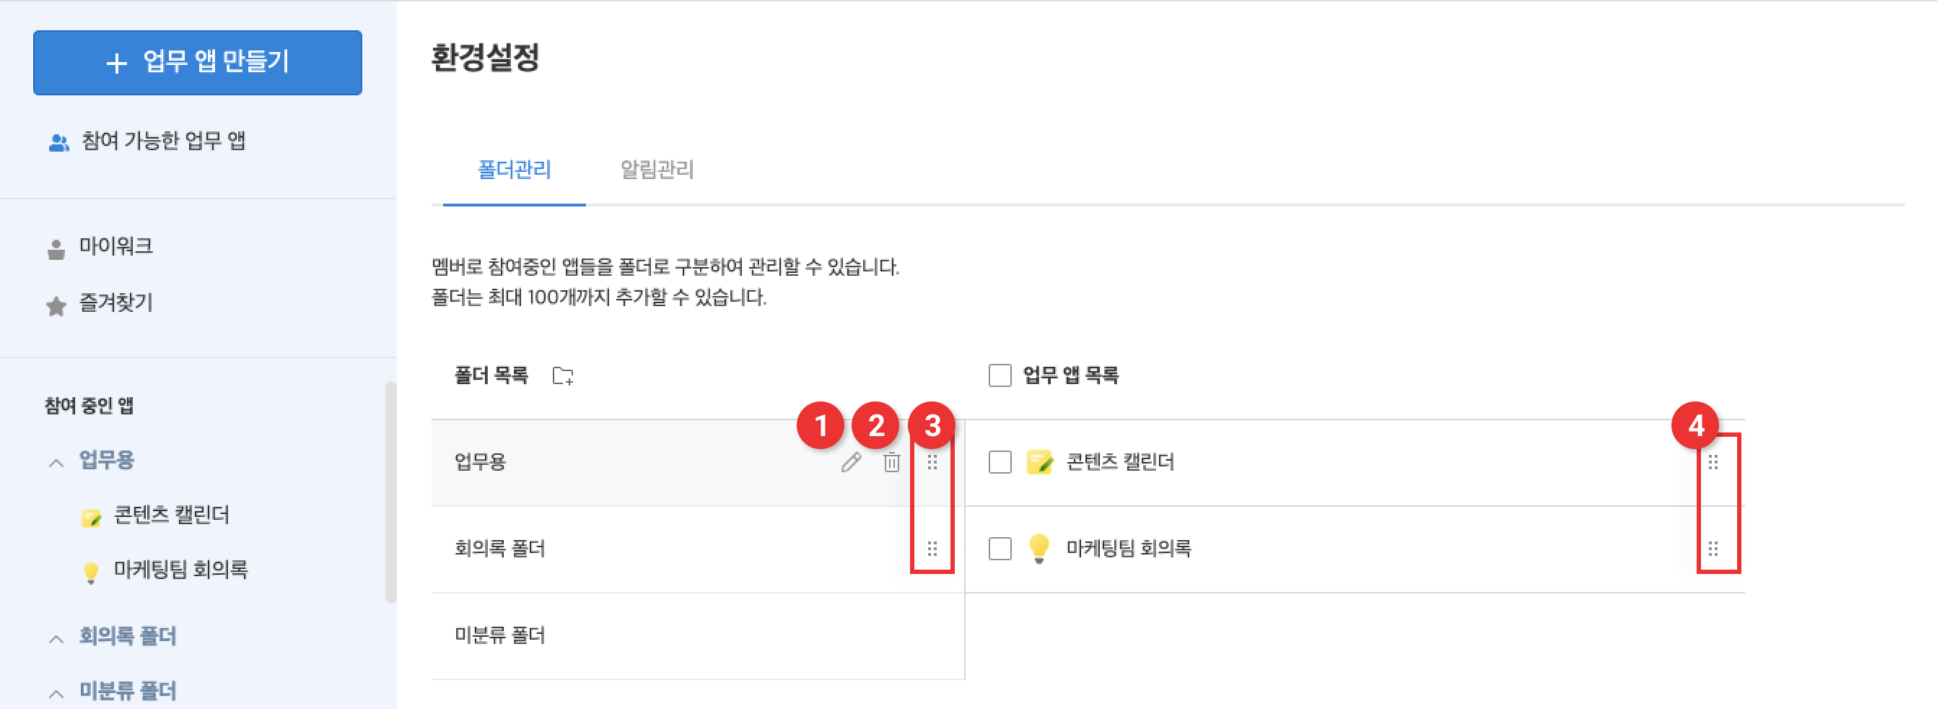The height and width of the screenshot is (709, 1937).
Task: Select the 폴더관리 tab
Action: (515, 170)
